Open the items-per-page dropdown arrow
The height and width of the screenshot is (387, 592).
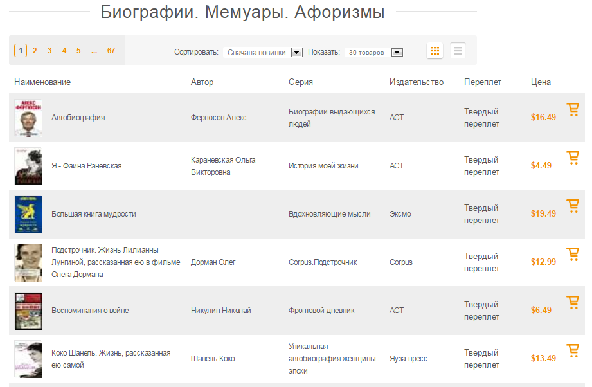[x=397, y=53]
